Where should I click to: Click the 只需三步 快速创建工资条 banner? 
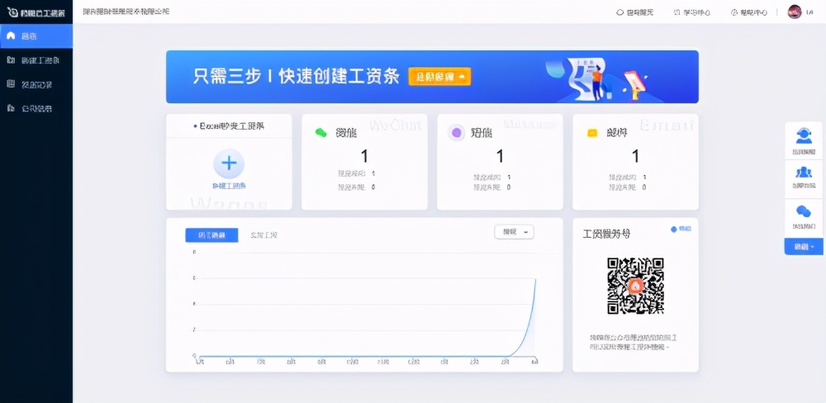click(x=432, y=77)
